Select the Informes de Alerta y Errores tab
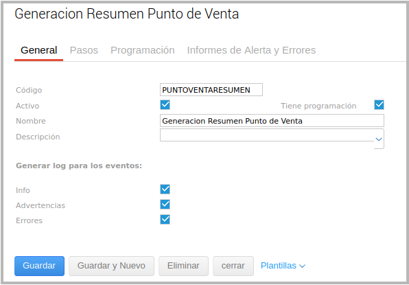Viewport: 409px width, 285px height. point(251,50)
